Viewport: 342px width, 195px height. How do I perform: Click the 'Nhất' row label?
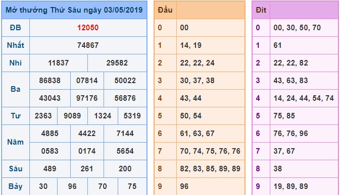(16, 45)
